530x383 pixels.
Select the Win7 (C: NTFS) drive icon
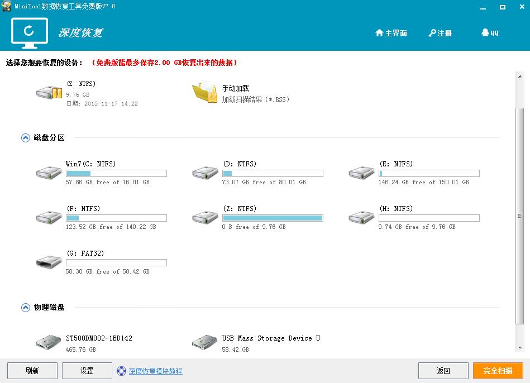[x=49, y=173]
